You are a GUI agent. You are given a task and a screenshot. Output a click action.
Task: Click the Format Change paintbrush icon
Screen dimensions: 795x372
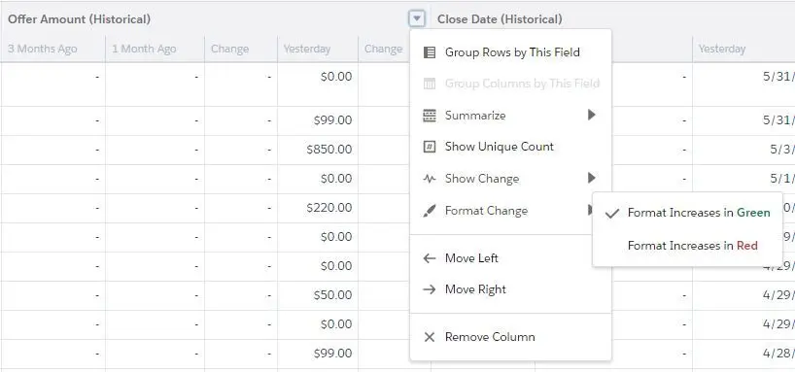tap(430, 211)
